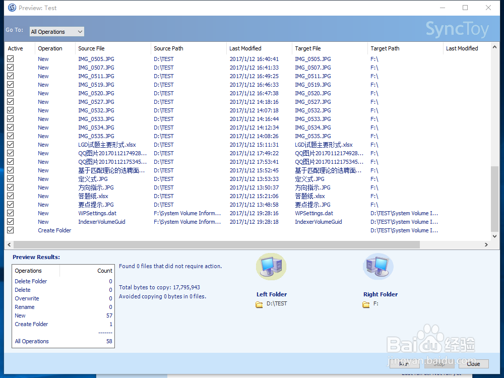Click the SyncToy app icon in title bar
The height and width of the screenshot is (378, 504).
[x=12, y=8]
